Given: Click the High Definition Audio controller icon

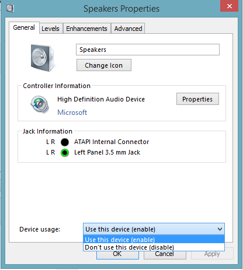Looking at the screenshot, I should (40, 104).
